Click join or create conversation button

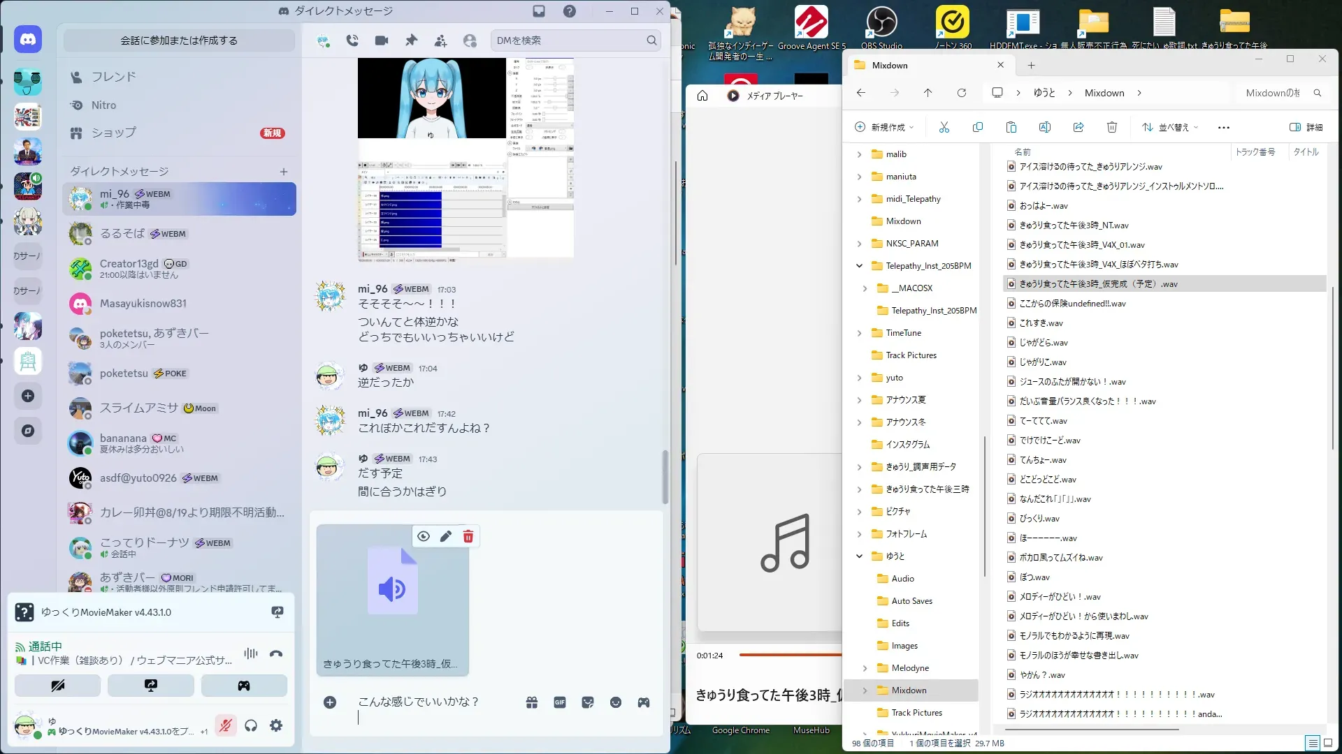pos(179,40)
